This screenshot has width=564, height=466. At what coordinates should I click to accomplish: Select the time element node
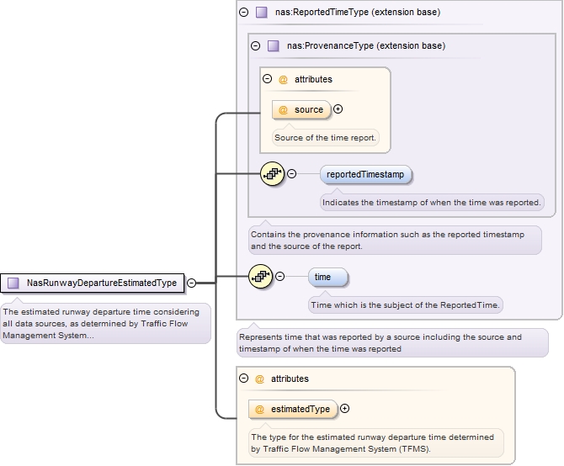click(322, 277)
